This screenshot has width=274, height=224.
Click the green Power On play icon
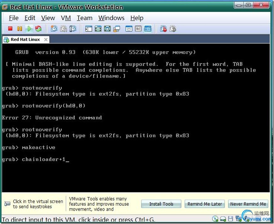pyautogui.click(x=29, y=29)
